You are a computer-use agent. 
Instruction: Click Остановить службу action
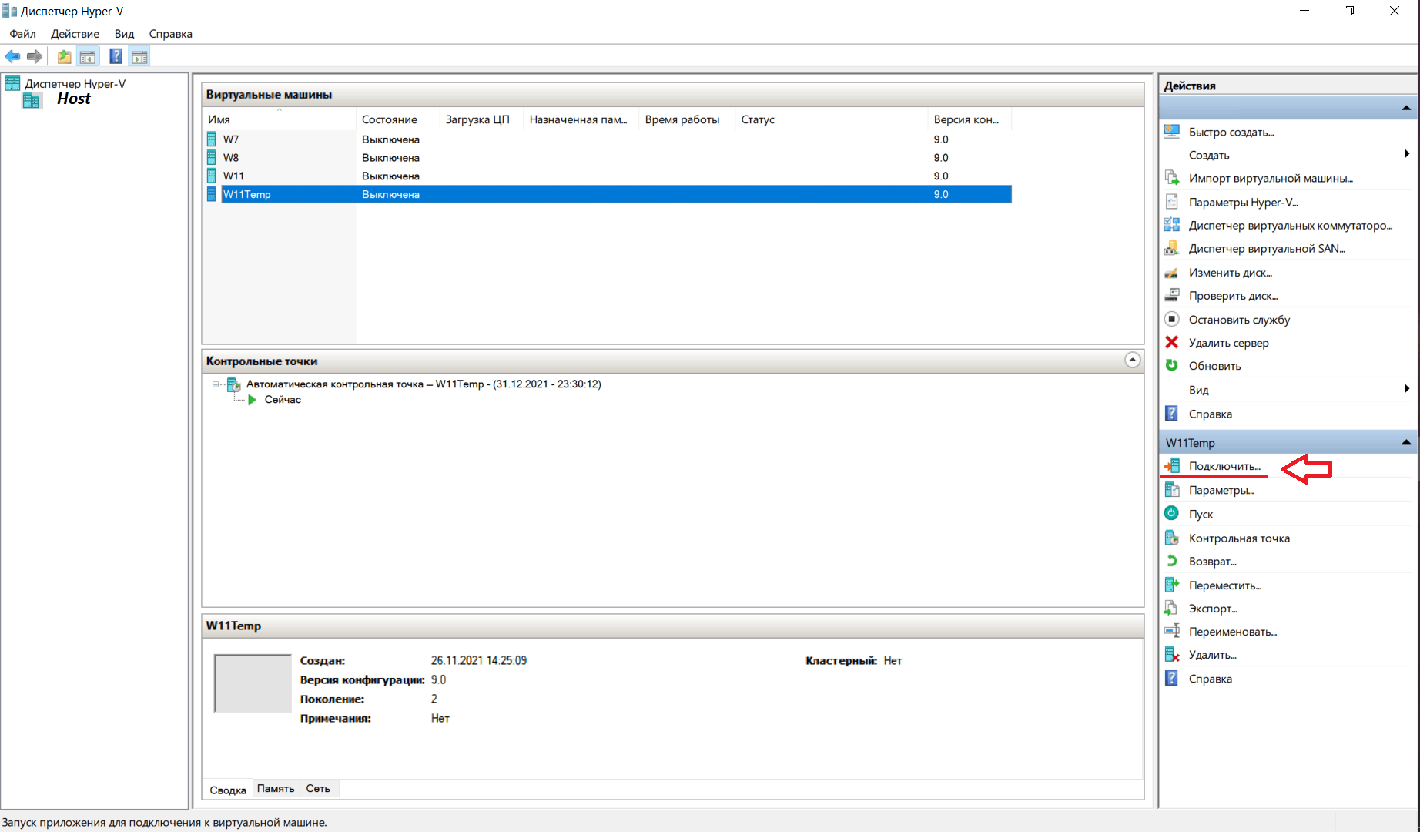(x=1239, y=320)
